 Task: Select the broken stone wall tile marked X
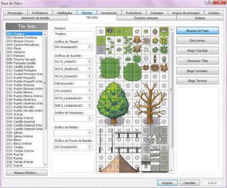[x=155, y=140]
